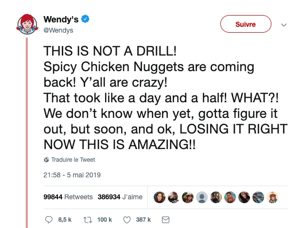Like the tweet with heart icon
The width and height of the screenshot is (305, 228).
(127, 220)
